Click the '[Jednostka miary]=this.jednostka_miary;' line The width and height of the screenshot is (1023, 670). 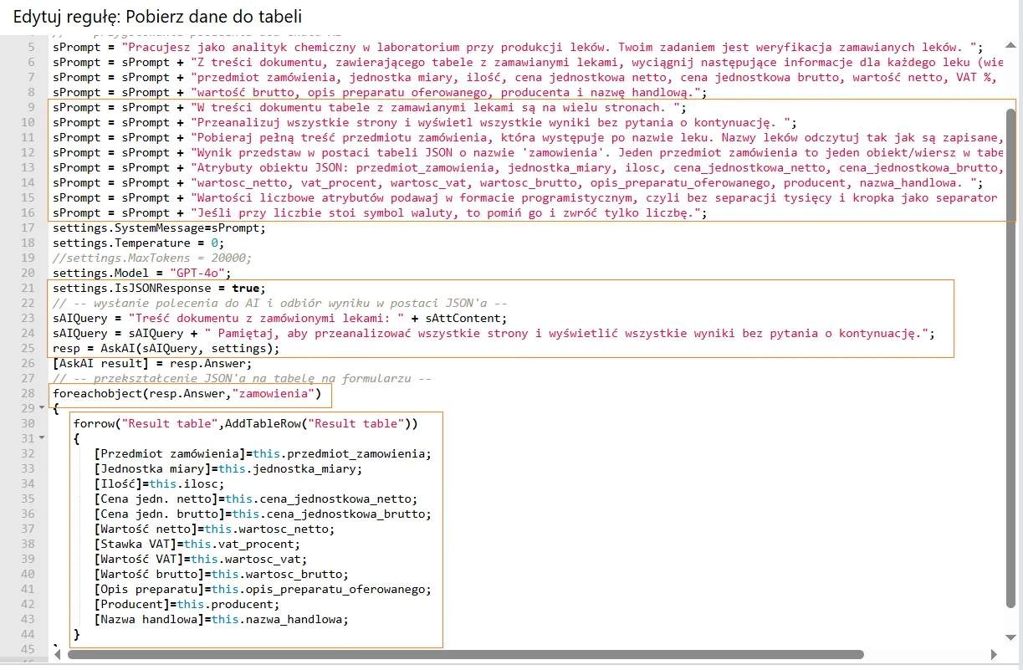(228, 468)
